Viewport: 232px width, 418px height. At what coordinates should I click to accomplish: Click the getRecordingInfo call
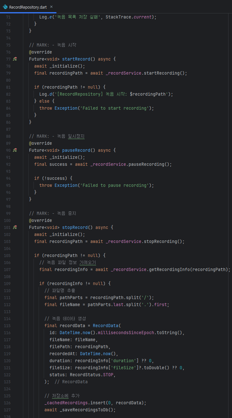169,269
